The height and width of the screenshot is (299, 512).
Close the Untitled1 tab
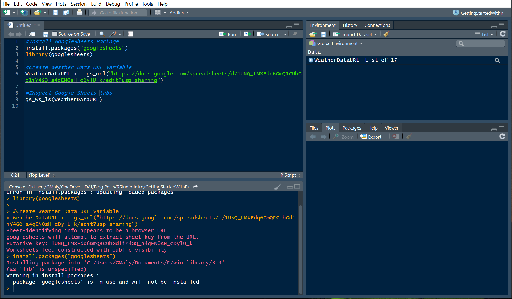click(x=39, y=25)
